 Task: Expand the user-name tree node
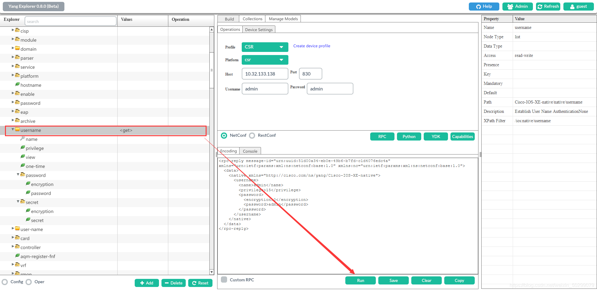pos(13,229)
